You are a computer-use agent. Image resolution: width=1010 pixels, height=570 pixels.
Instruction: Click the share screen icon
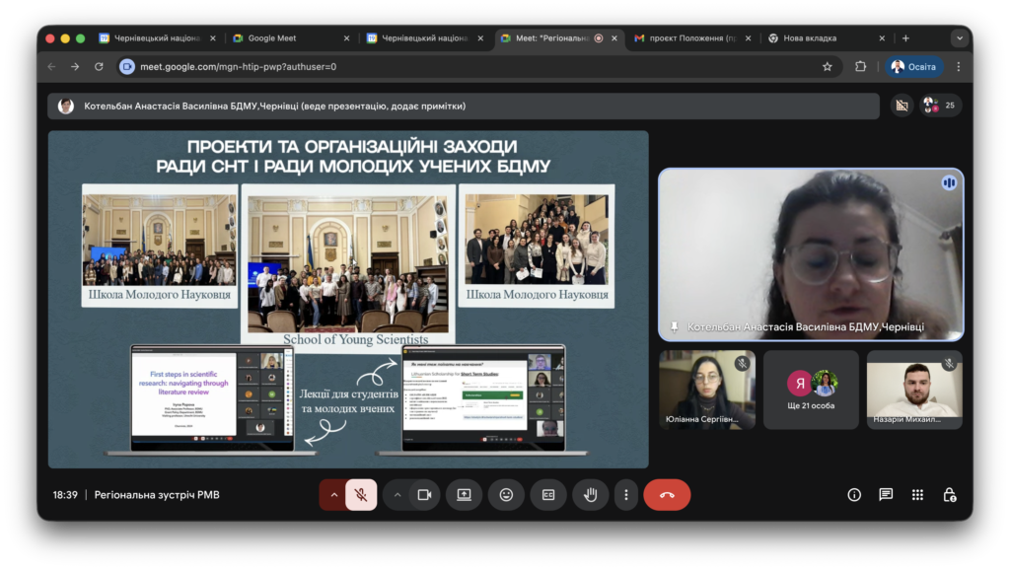pos(464,495)
